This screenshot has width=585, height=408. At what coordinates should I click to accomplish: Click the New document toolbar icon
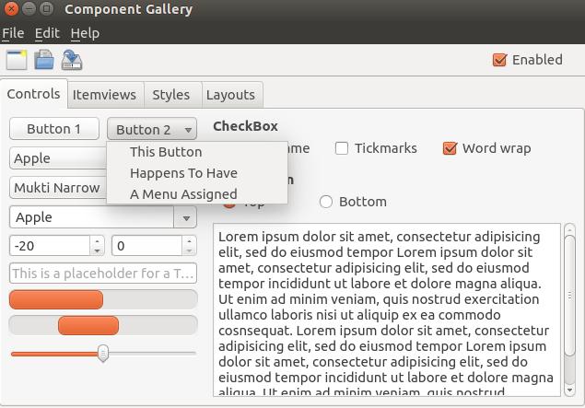pyautogui.click(x=16, y=61)
